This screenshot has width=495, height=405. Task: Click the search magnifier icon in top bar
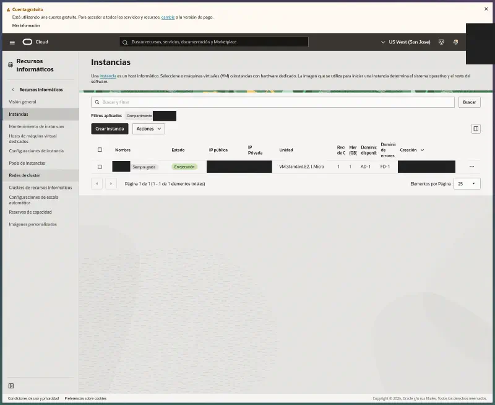[x=125, y=42]
